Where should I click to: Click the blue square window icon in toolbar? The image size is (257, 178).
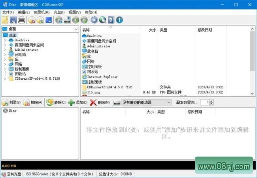point(49,20)
